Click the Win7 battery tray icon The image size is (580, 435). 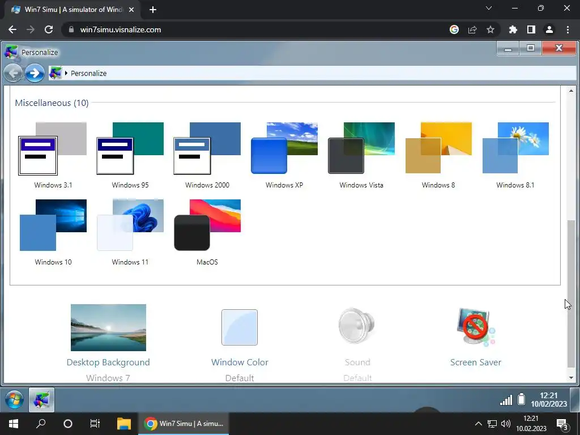click(x=522, y=399)
